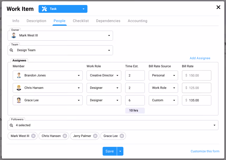Open Chris Hansen's Designer role dropdown
Viewport: 226px width, 160px height.
pyautogui.click(x=104, y=88)
